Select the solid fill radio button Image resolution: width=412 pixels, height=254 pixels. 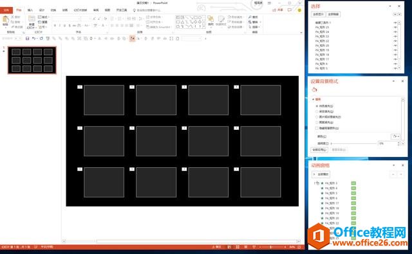tap(317, 106)
